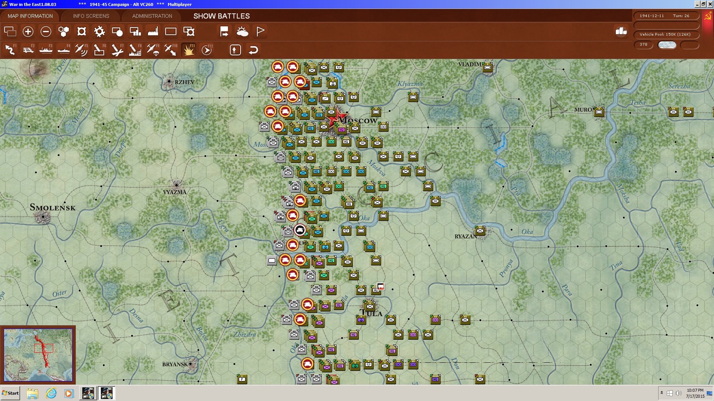
Task: Select F3 naval transport mode icon
Action: pyautogui.click(x=46, y=50)
